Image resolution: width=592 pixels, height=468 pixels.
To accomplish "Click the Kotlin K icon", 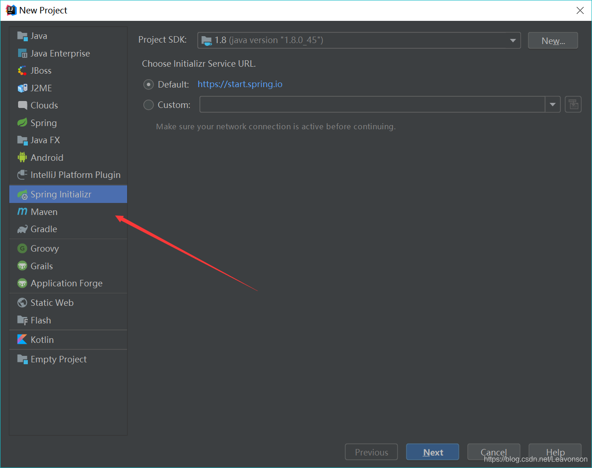I will coord(22,340).
